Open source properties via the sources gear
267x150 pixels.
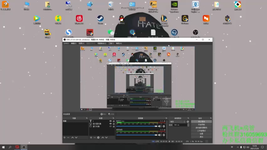[x=98, y=137]
